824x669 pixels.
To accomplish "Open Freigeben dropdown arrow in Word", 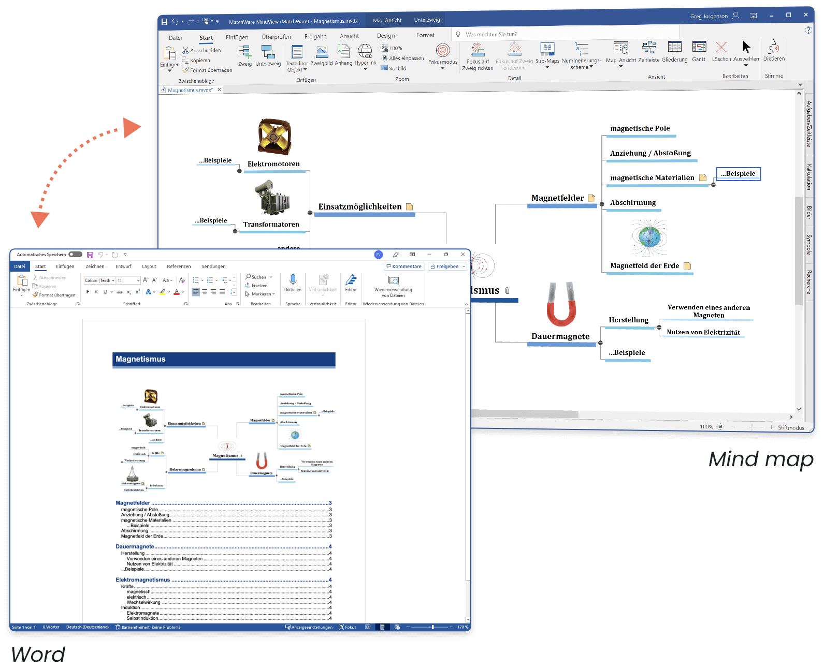I will [464, 266].
